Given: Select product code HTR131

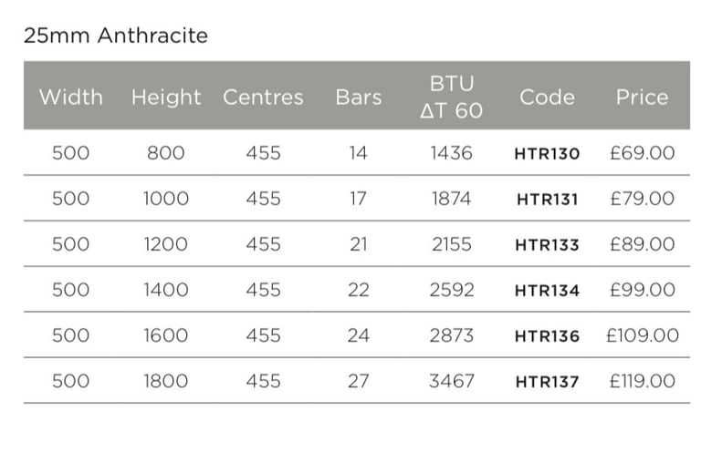Looking at the screenshot, I should pyautogui.click(x=548, y=199).
